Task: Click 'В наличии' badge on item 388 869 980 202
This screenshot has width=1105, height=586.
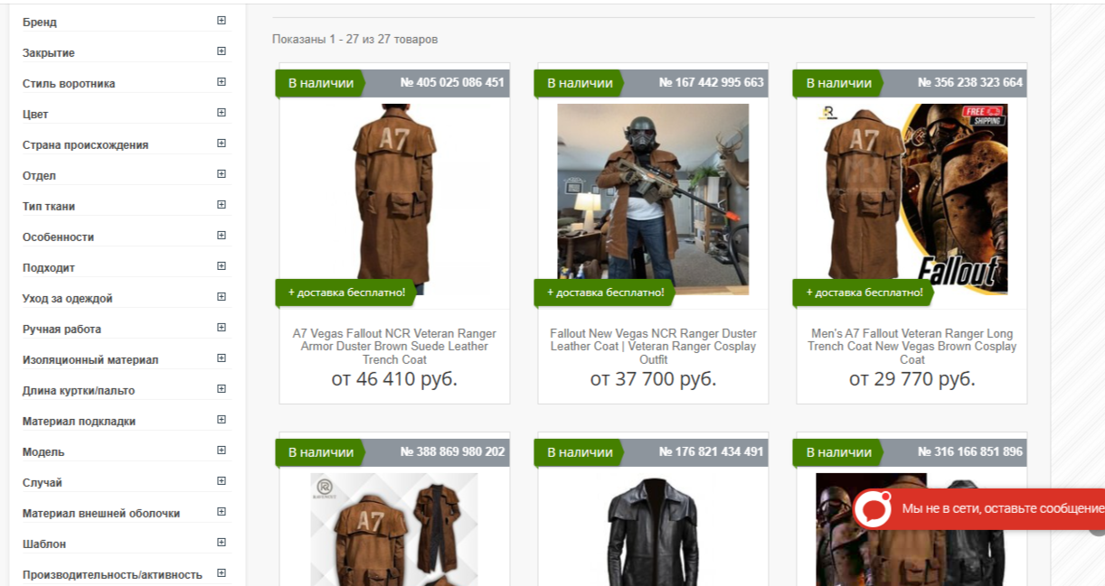Action: [x=321, y=452]
